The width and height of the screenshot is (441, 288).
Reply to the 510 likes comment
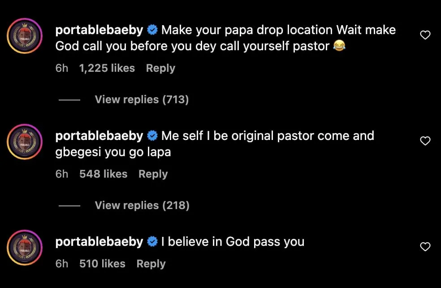click(x=151, y=264)
